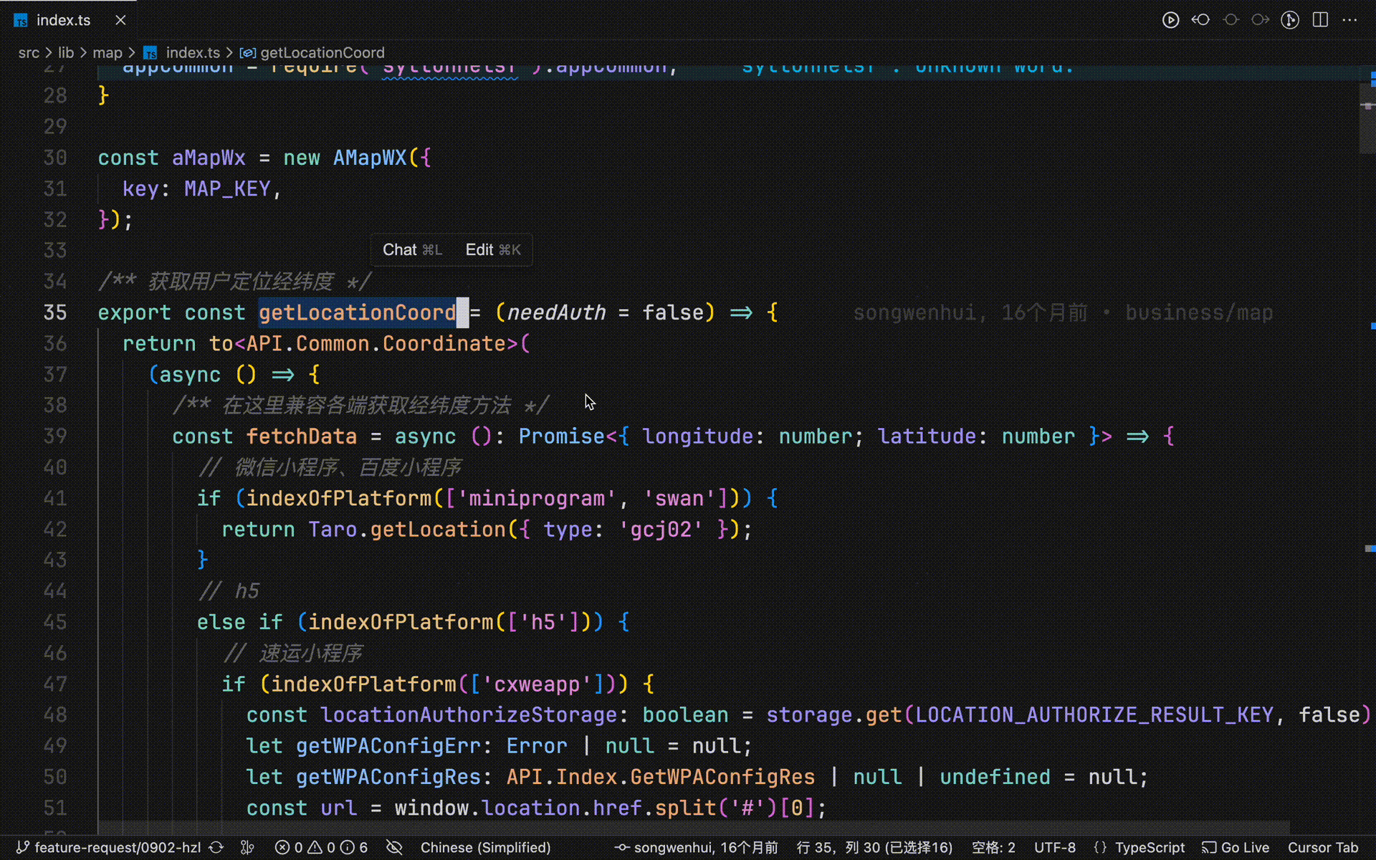Toggle Cursor Tab in status bar
Viewport: 1376px width, 860px height.
click(1322, 848)
